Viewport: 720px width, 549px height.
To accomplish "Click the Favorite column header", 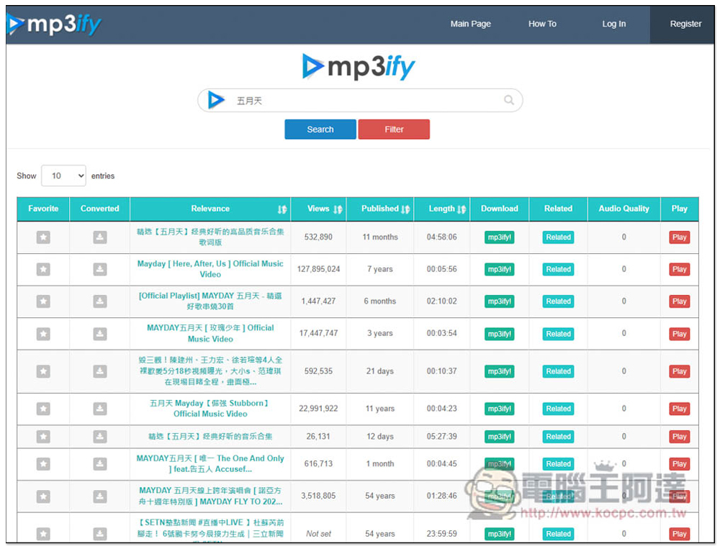I will [43, 209].
